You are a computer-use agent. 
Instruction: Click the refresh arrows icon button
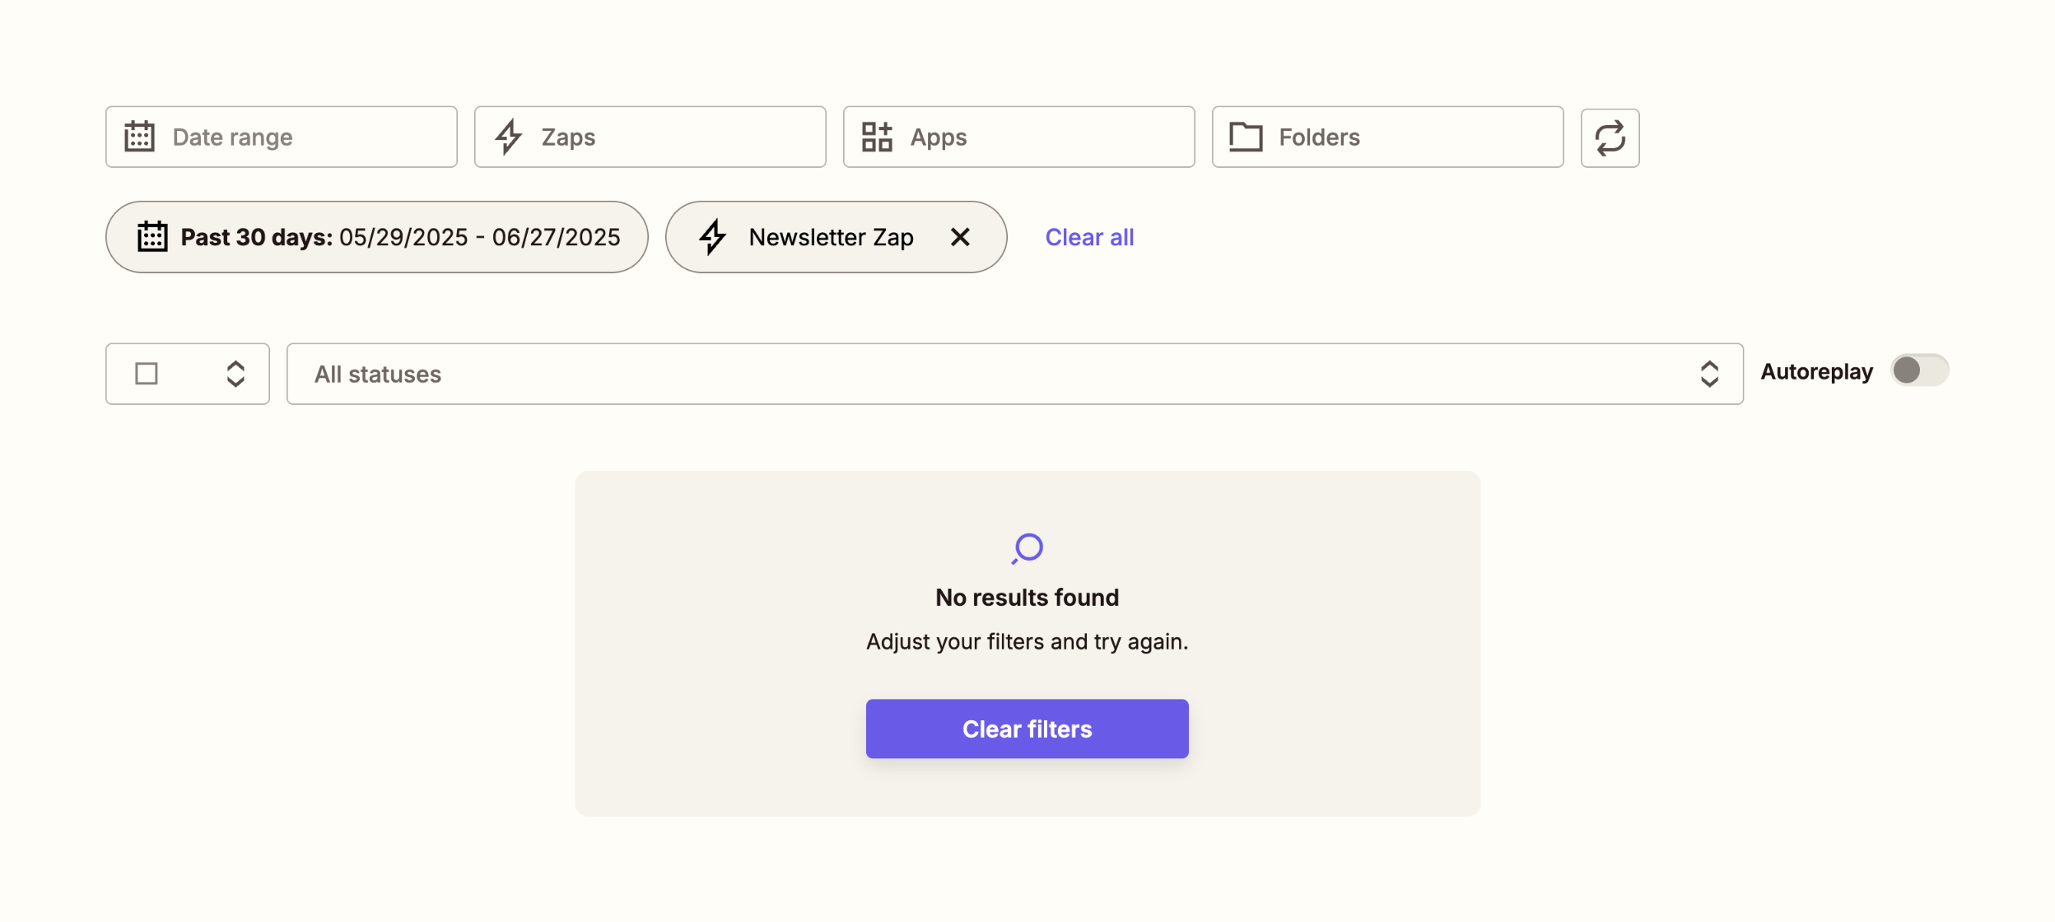tap(1610, 137)
